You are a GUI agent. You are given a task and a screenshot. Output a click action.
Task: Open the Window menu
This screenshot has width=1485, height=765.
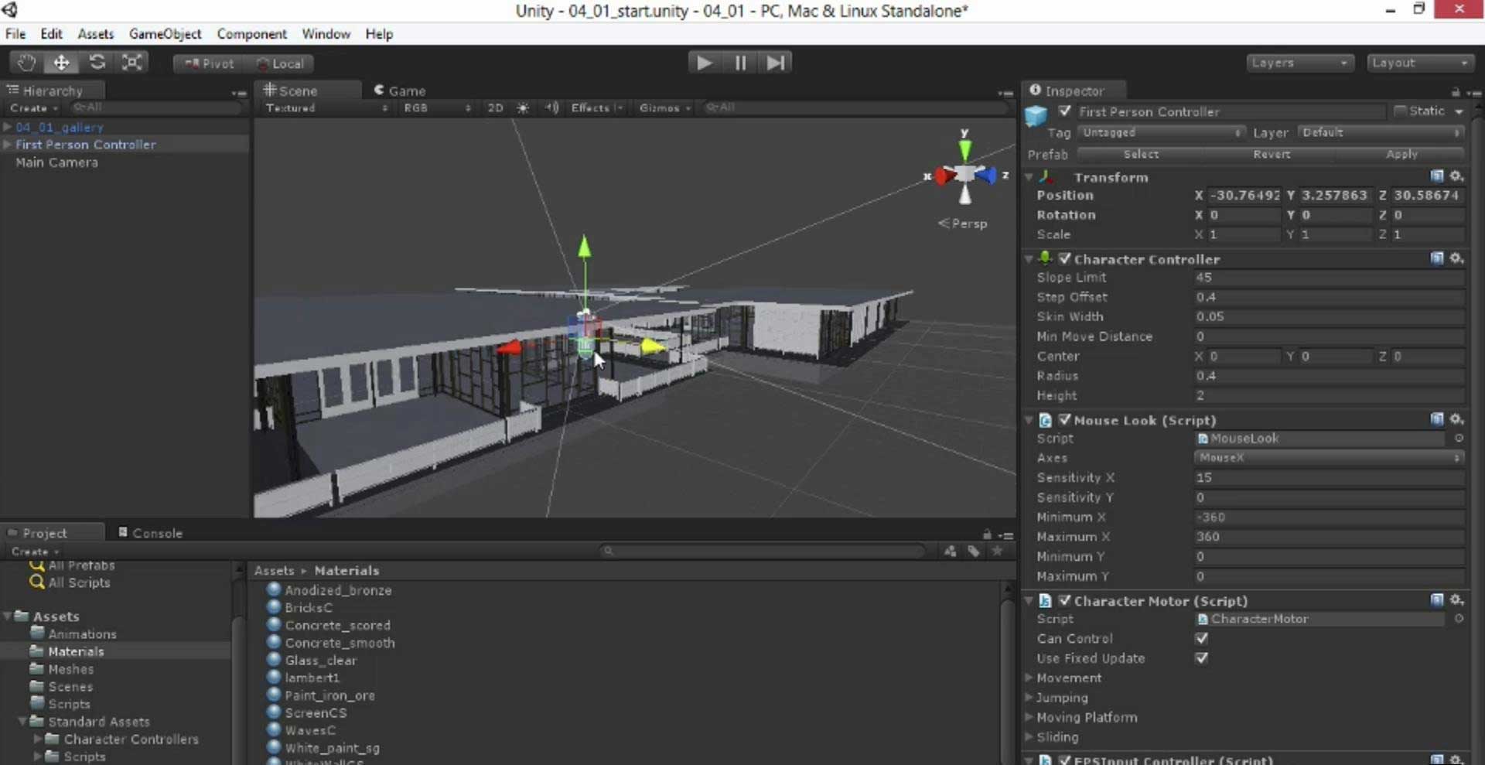tap(326, 34)
